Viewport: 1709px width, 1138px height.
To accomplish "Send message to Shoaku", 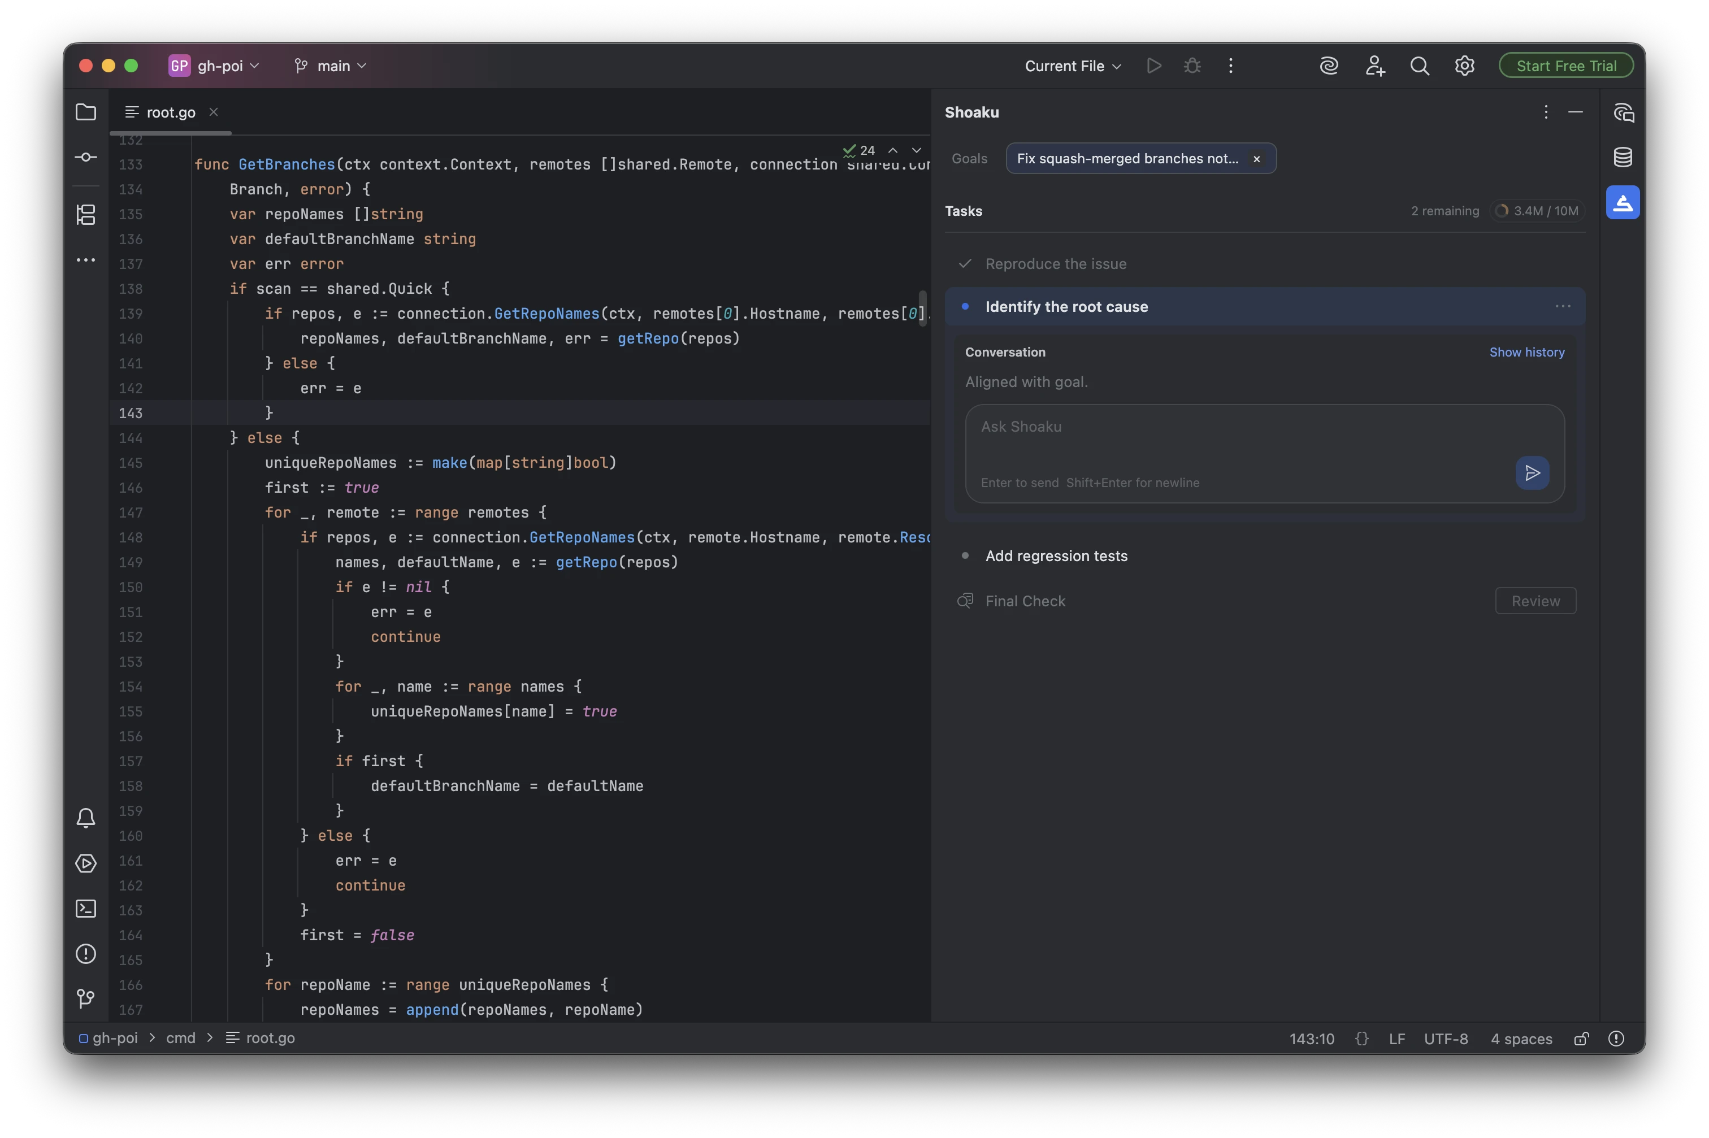I will (1532, 473).
